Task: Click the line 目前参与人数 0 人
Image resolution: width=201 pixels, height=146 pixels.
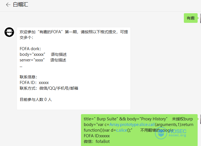Action: 36,99
